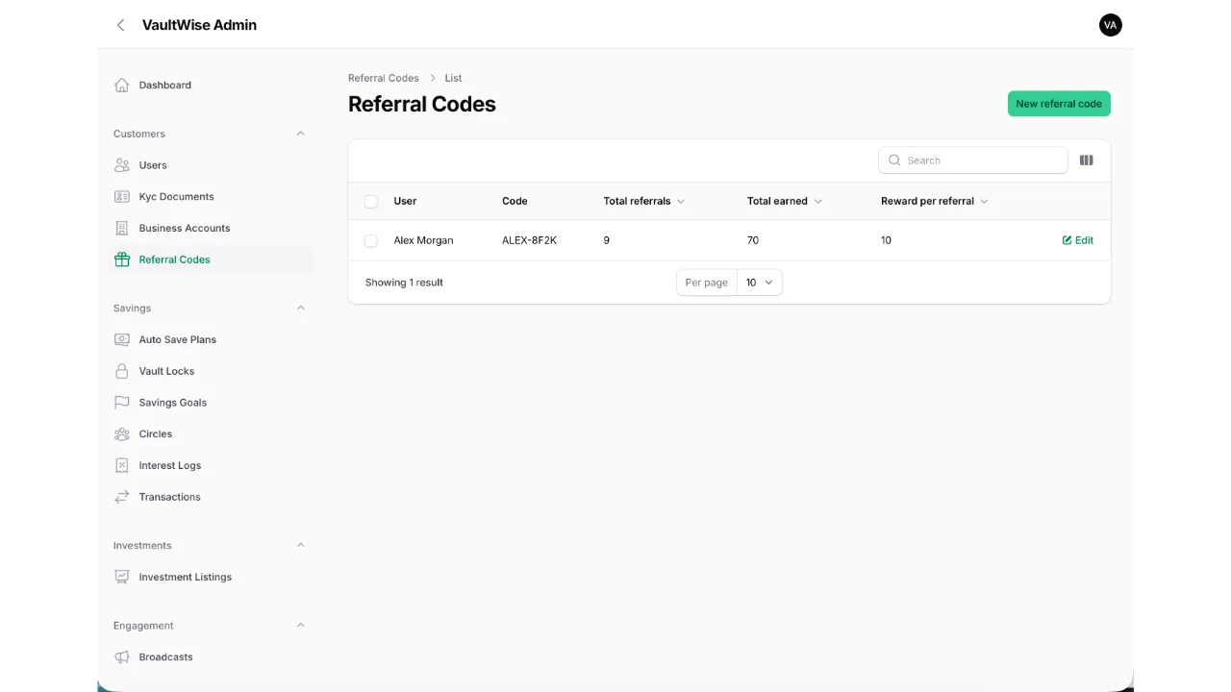Click the Circles group icon
Viewport: 1231px width, 692px height.
click(122, 433)
